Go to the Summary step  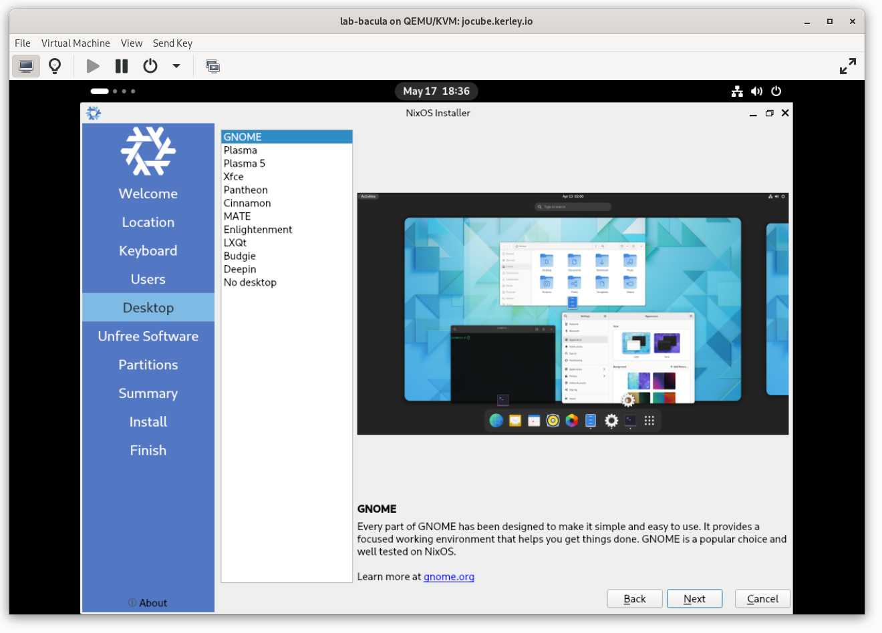(x=148, y=393)
